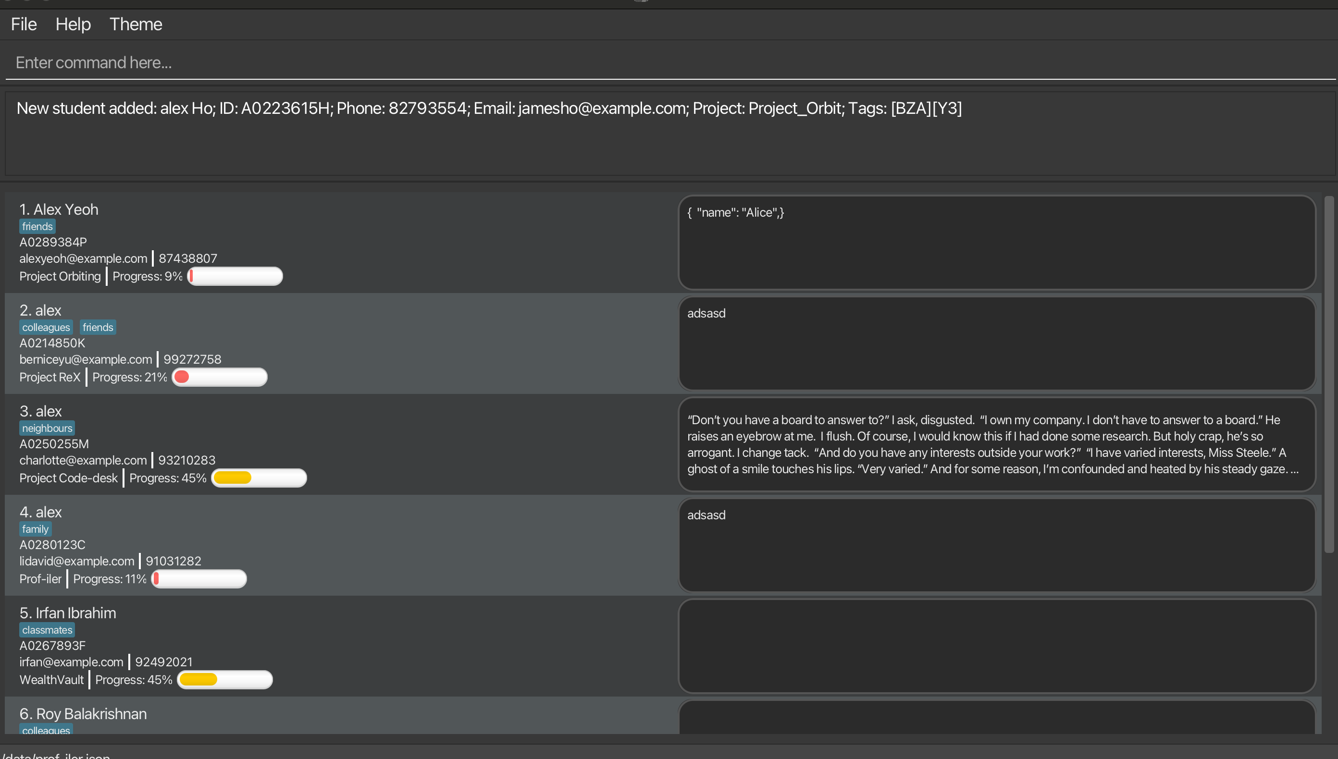The width and height of the screenshot is (1338, 759).
Task: Click email lidavid@example.com
Action: pos(76,561)
